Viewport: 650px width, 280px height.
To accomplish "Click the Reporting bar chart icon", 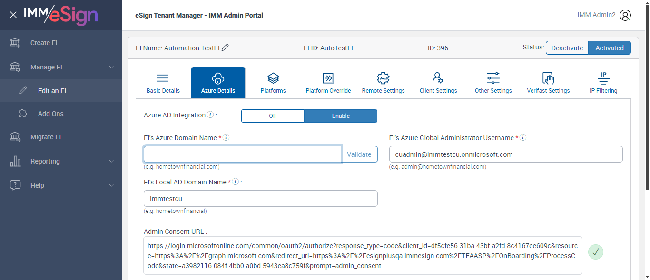I will pos(15,161).
